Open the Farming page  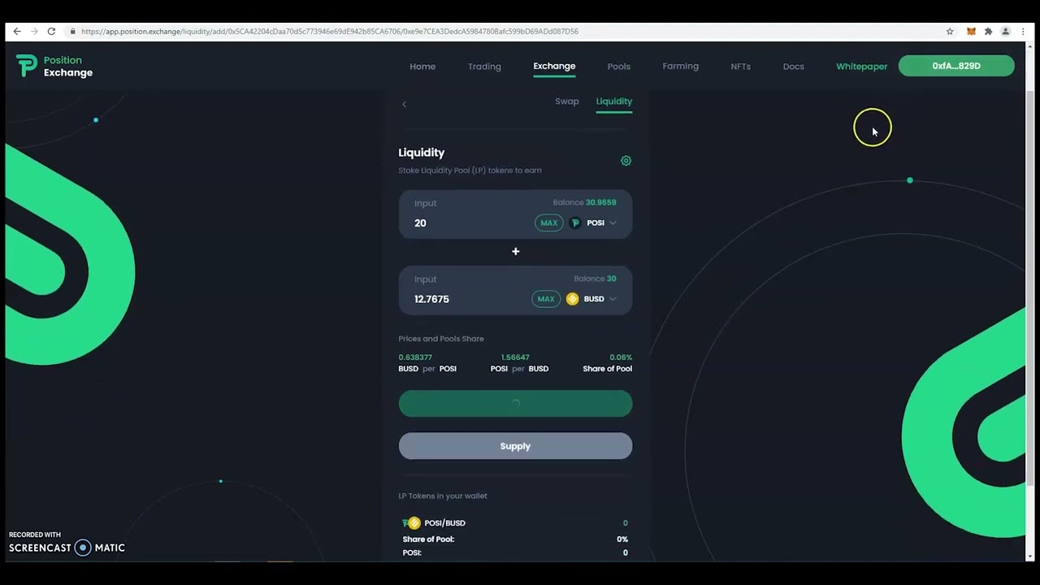pos(680,67)
